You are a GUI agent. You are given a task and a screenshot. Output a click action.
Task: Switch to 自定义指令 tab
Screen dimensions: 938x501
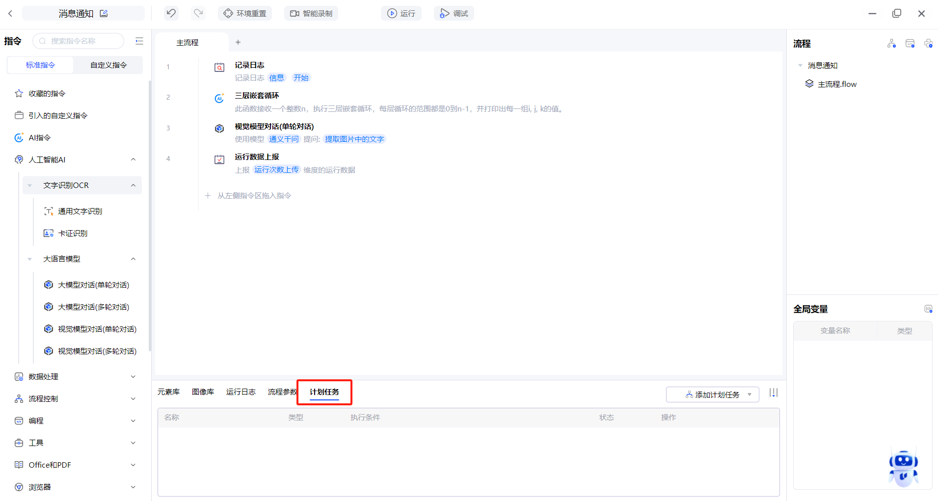(x=108, y=65)
